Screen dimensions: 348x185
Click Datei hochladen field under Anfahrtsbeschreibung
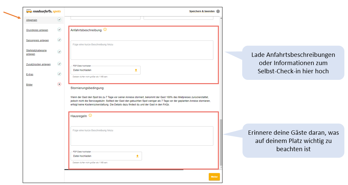105,70
